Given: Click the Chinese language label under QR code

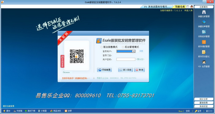Looking at the screenshot, I should click(x=66, y=72).
